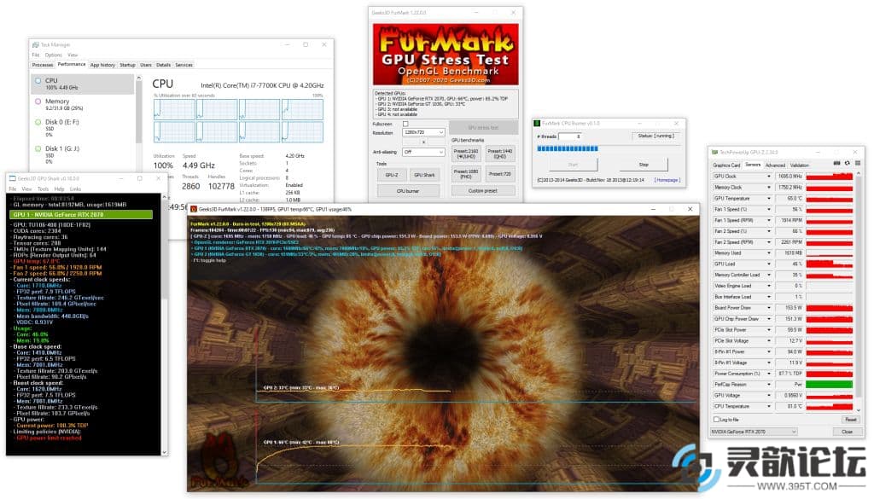Run the Preset:1440 (QHD) benchmark
Screen dimensions: 874x499
pyautogui.click(x=500, y=154)
